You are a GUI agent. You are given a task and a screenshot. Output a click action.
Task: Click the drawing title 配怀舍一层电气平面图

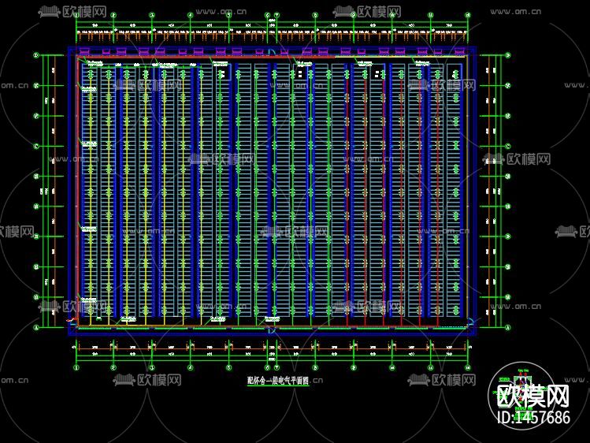(x=278, y=381)
